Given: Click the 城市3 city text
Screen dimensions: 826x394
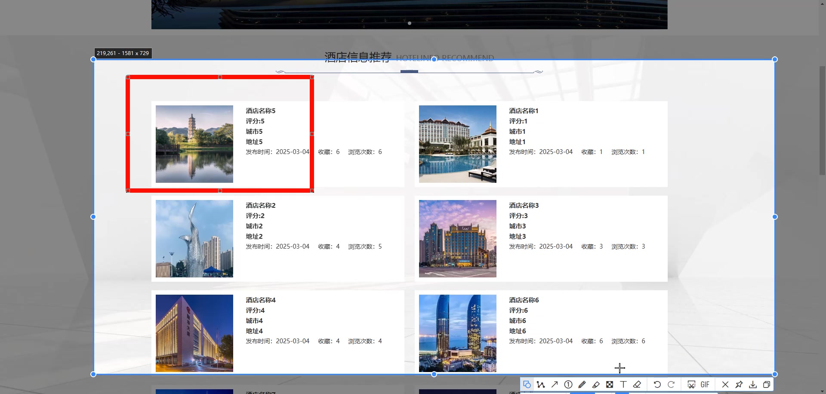Looking at the screenshot, I should [x=518, y=226].
